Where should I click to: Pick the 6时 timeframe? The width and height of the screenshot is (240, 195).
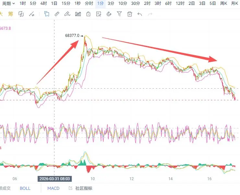[x=168, y=3]
